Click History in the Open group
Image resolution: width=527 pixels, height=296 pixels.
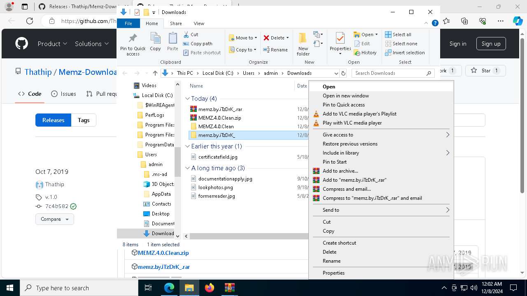click(365, 53)
